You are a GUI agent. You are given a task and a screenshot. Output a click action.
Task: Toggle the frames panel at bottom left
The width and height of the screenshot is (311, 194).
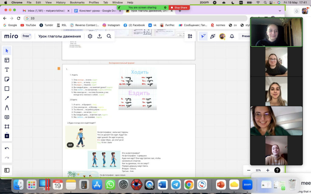7,170
